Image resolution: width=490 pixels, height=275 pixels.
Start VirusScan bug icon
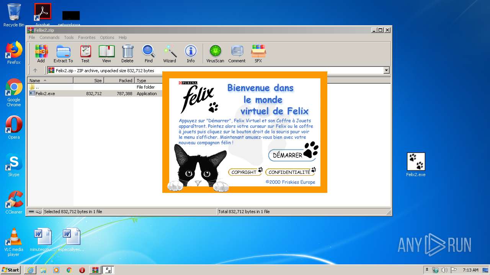point(215,53)
